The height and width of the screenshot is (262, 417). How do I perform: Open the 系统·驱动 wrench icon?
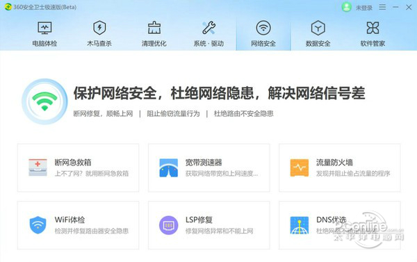pyautogui.click(x=208, y=28)
